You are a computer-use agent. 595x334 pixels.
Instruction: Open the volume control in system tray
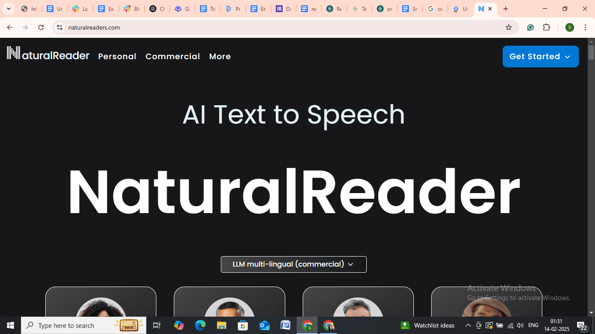pyautogui.click(x=520, y=325)
